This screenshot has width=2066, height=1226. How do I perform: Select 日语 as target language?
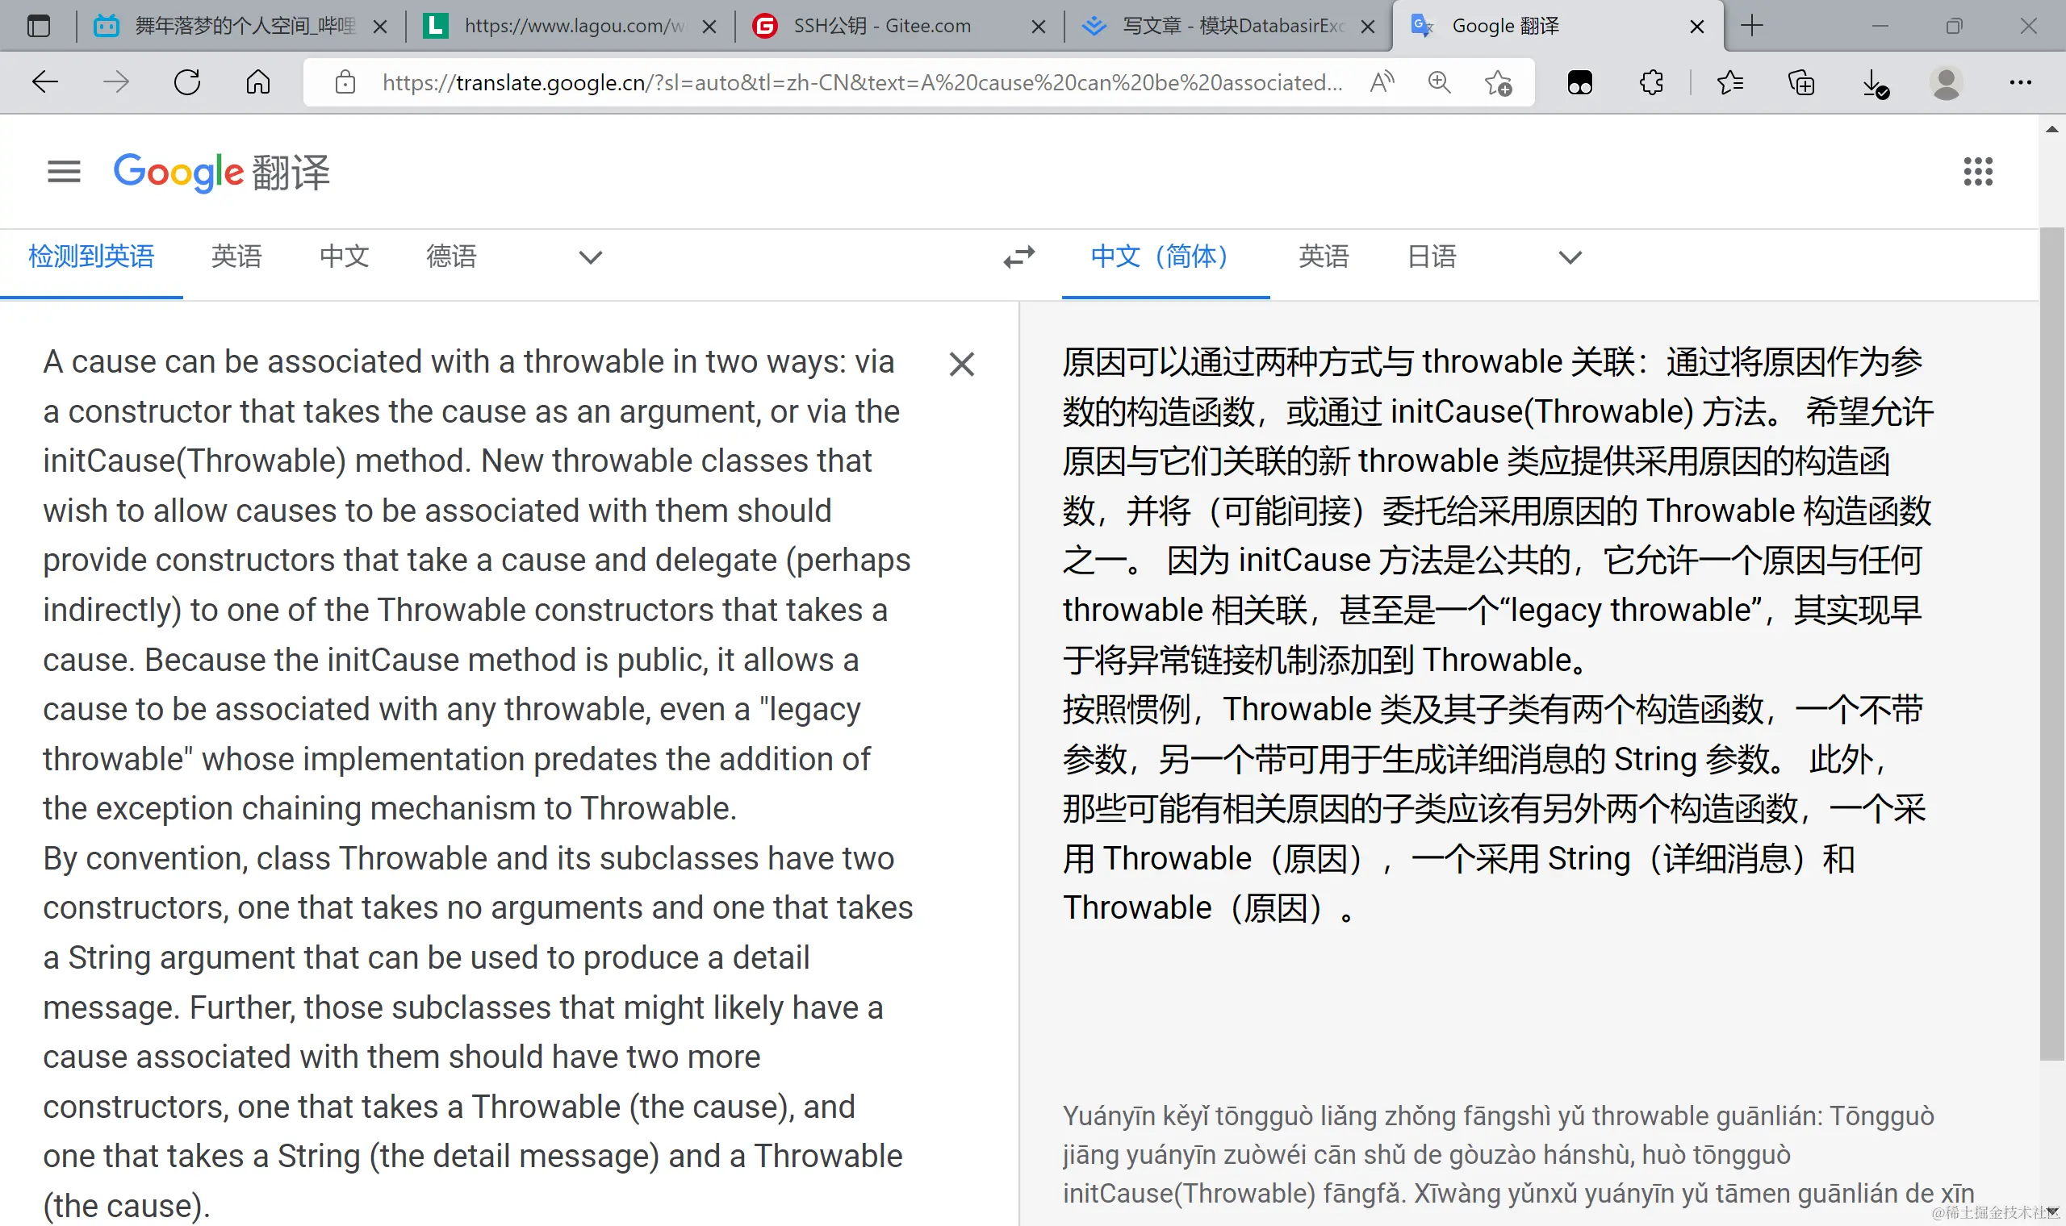pyautogui.click(x=1432, y=257)
